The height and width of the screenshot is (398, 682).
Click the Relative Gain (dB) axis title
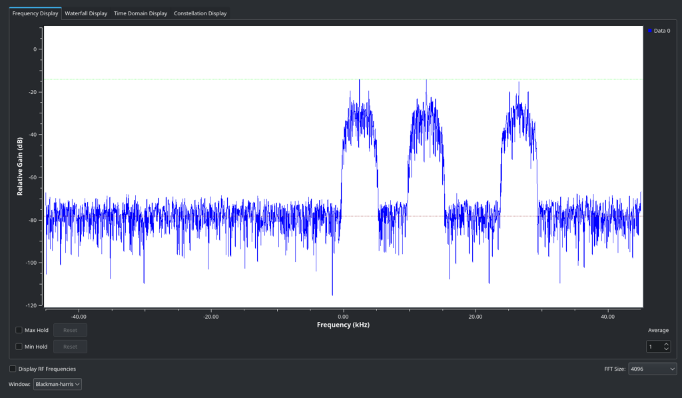click(x=21, y=167)
